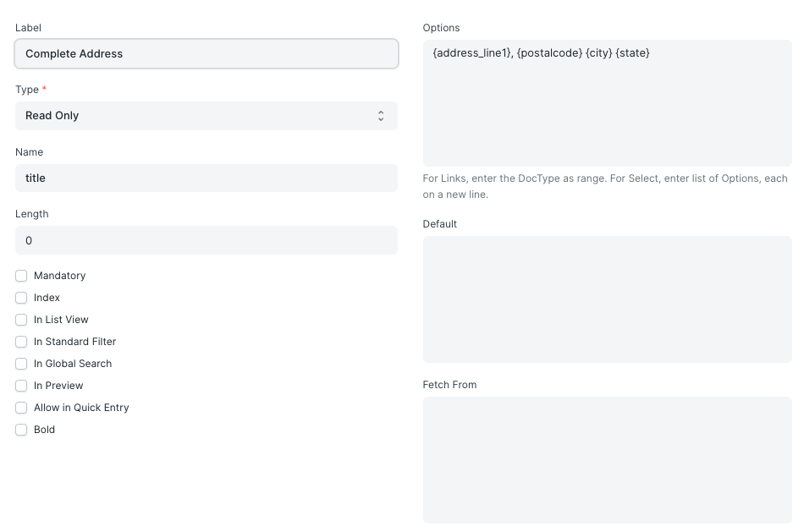Screen dimensions: 804x532
Task: Enable the Mandatory checkbox
Action: [21, 276]
